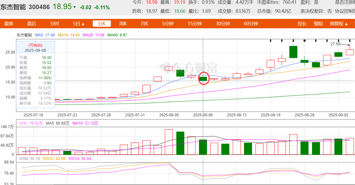The height and width of the screenshot is (185, 355).
Task: Click the arrow pointing to the 27.50 high
Action: pos(346,45)
